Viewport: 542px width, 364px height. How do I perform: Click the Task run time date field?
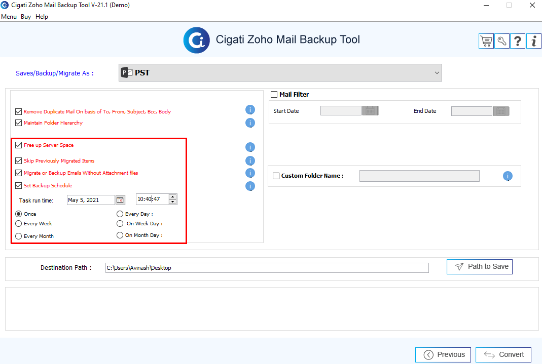pyautogui.click(x=91, y=200)
